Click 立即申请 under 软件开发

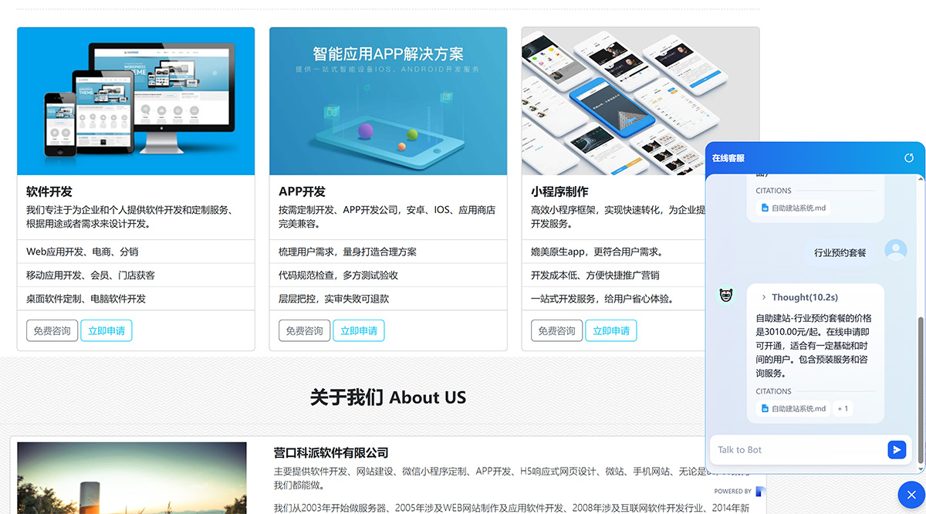(x=106, y=331)
